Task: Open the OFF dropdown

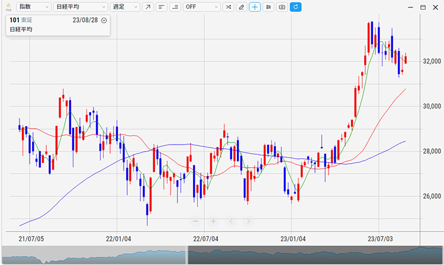Action: [x=201, y=7]
